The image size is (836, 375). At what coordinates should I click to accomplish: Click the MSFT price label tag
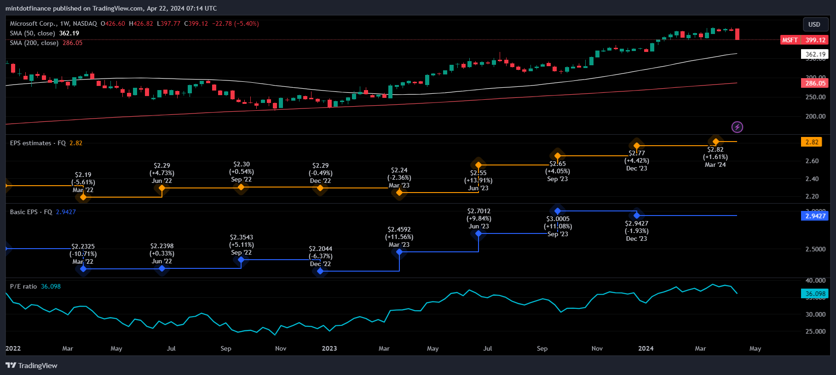pyautogui.click(x=790, y=40)
